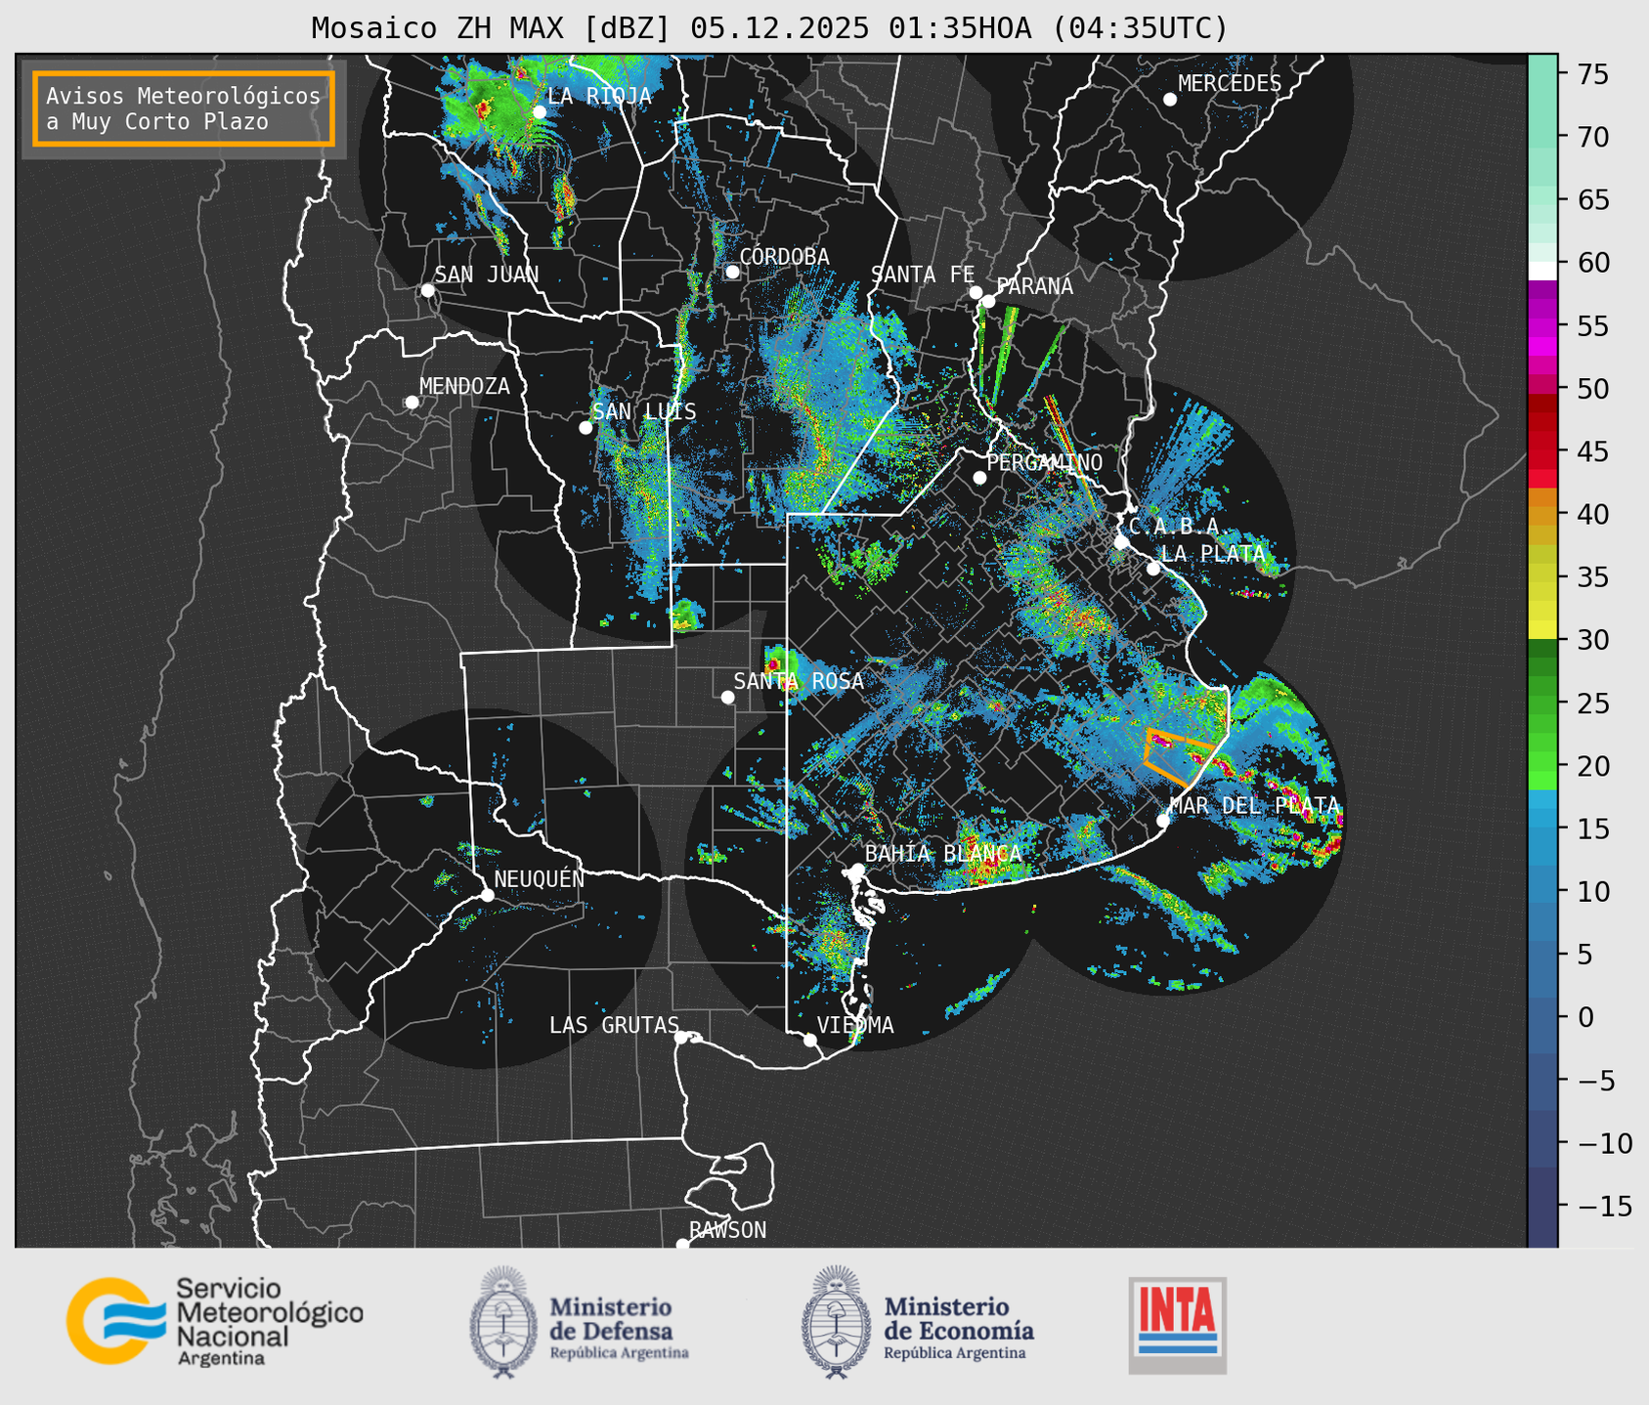Click the SANTA FE city label

pyautogui.click(x=923, y=275)
